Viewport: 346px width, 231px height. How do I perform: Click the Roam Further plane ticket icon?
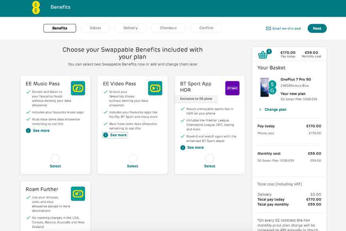pyautogui.click(x=78, y=194)
